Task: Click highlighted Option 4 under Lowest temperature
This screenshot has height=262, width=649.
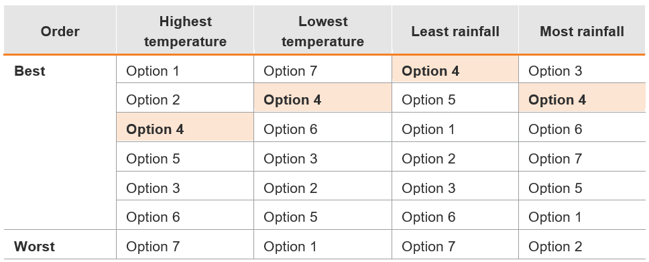Action: tap(292, 100)
